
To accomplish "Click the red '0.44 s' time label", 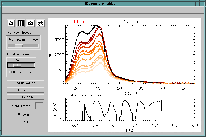I will [x=76, y=21].
